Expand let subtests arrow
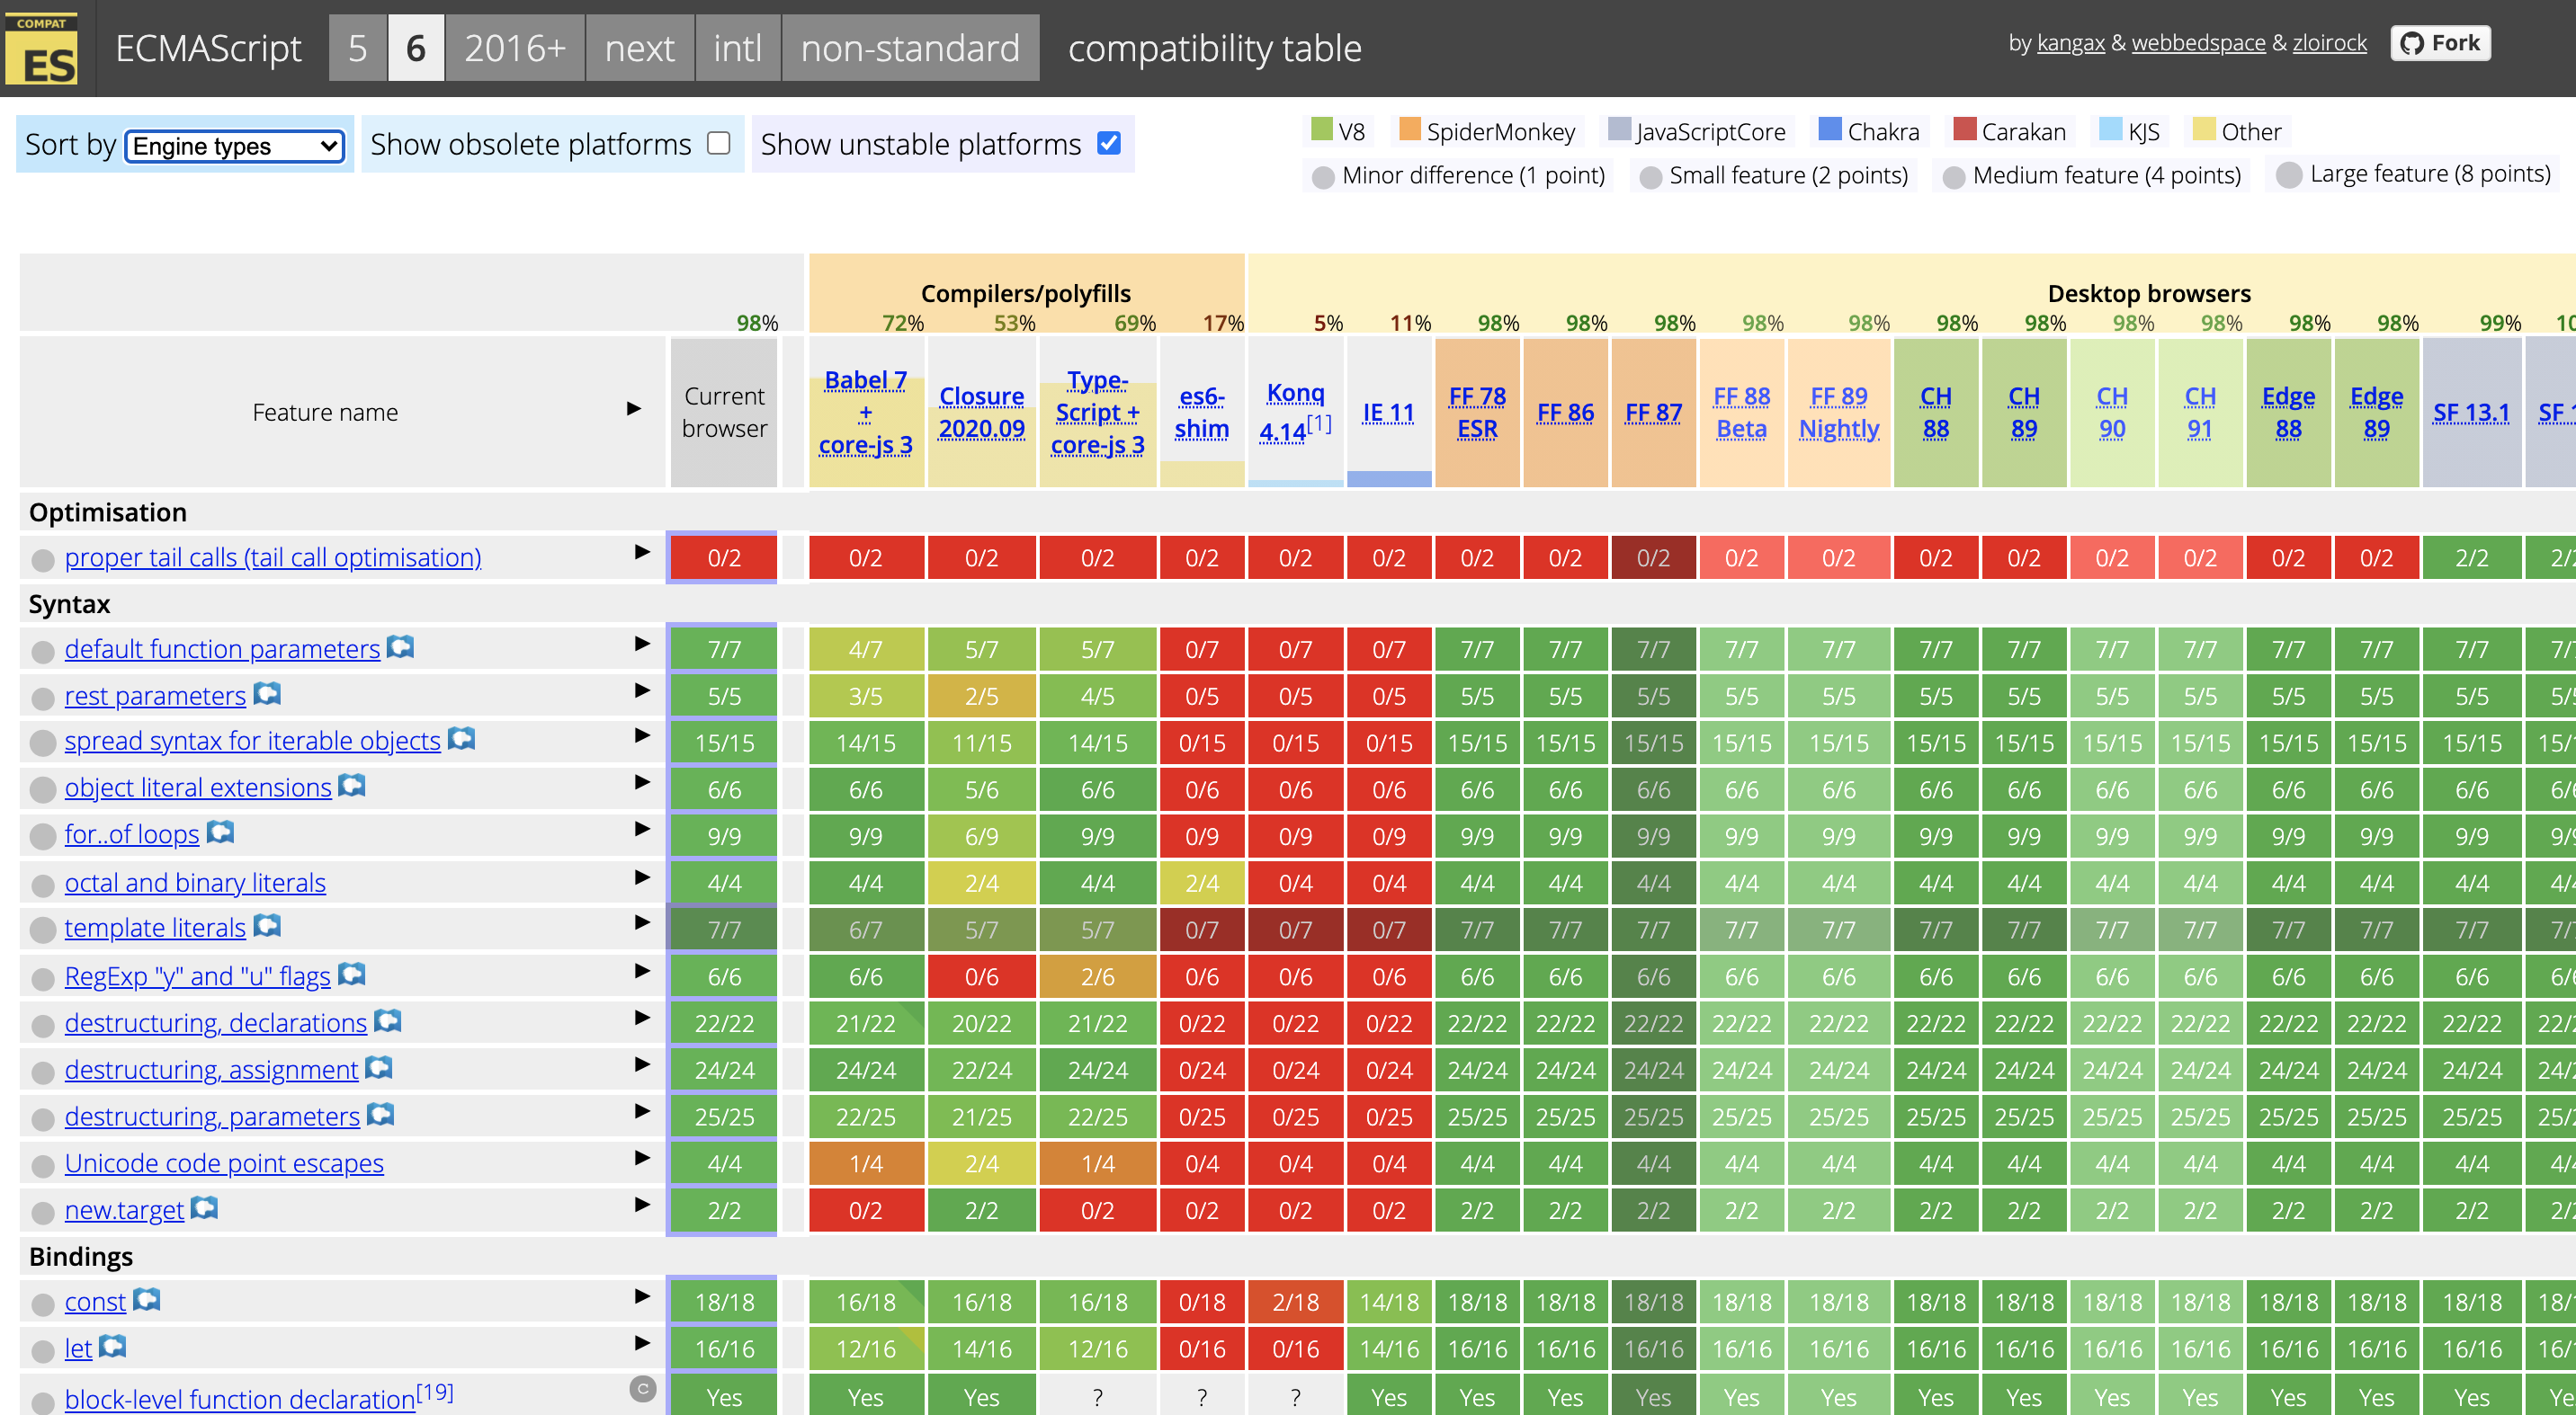2576x1415 pixels. point(642,1343)
